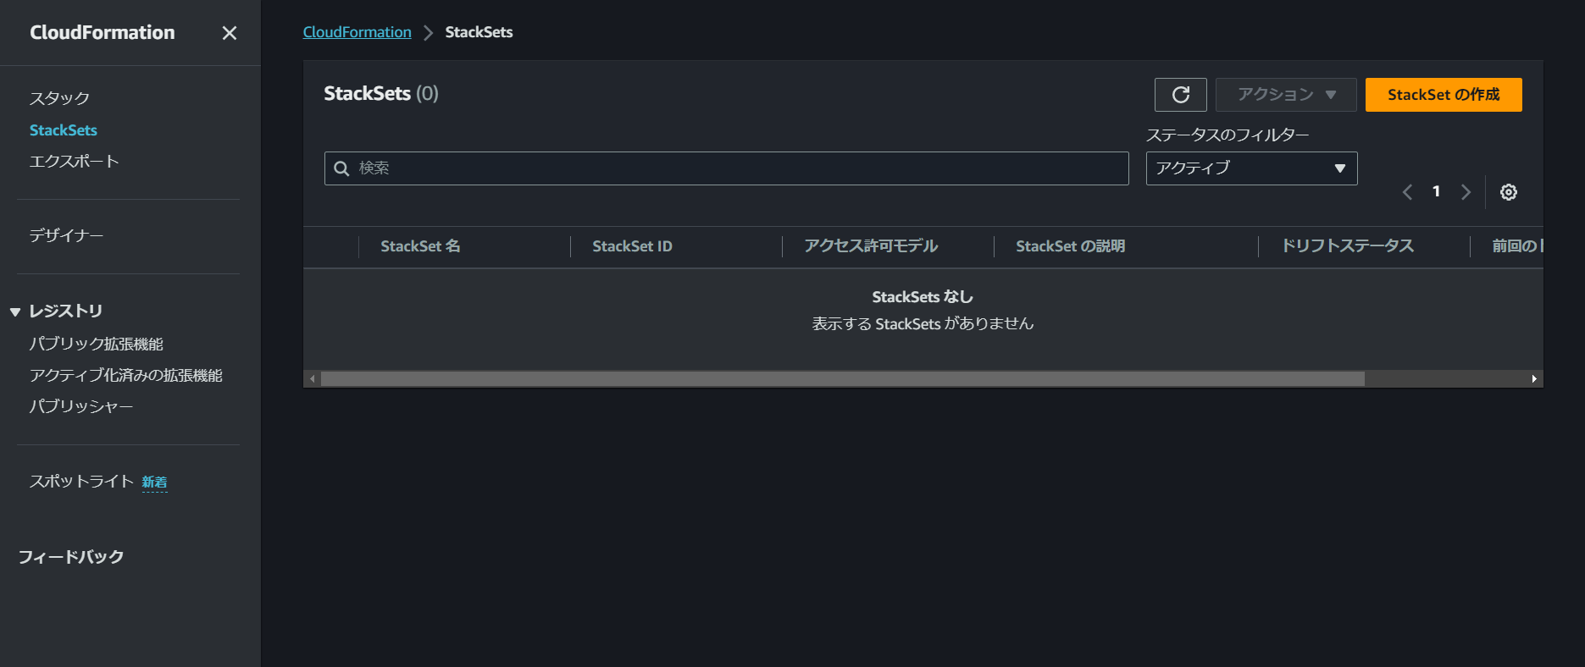1585x667 pixels.
Task: Open パブリック拡張機能 in the sidebar
Action: [x=97, y=345]
